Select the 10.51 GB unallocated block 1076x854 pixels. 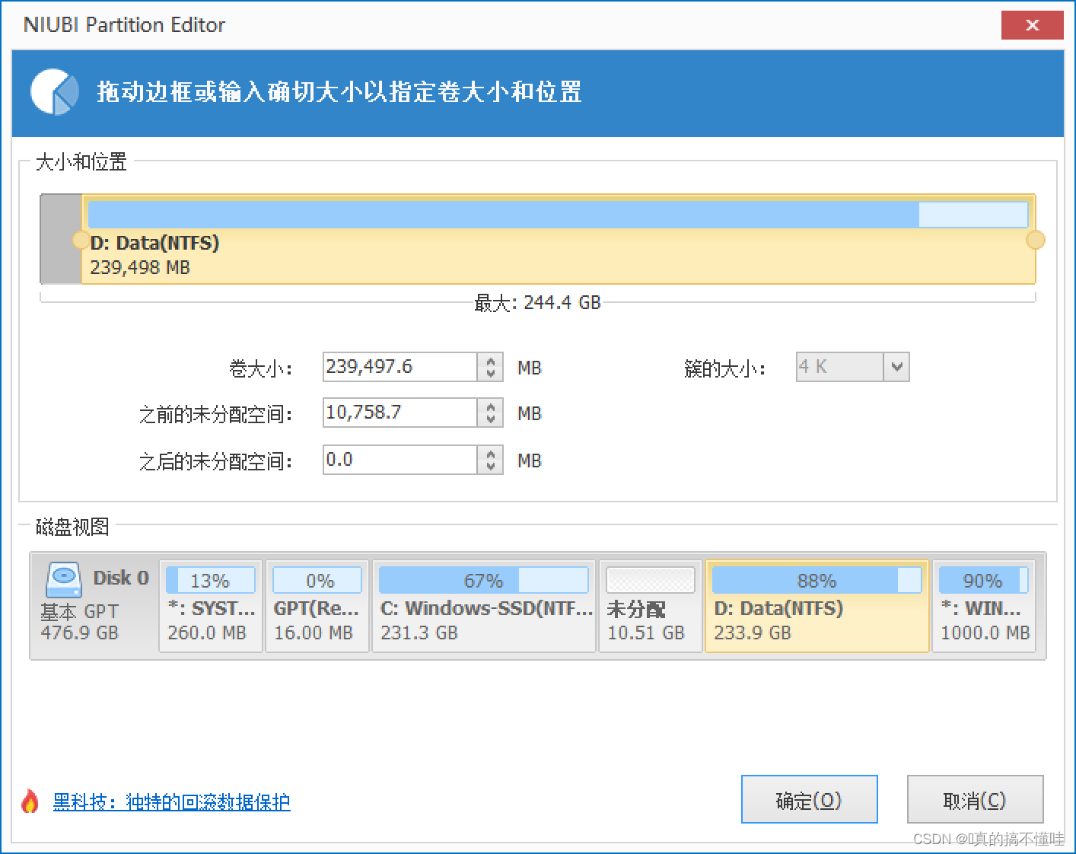click(x=651, y=607)
